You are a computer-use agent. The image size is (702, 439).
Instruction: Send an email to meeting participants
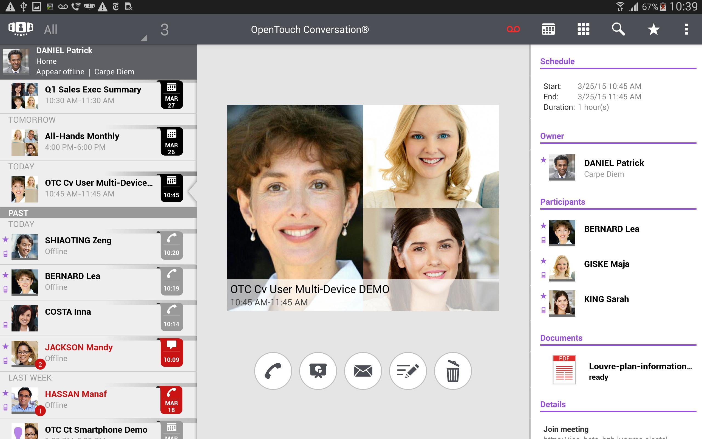(x=363, y=371)
